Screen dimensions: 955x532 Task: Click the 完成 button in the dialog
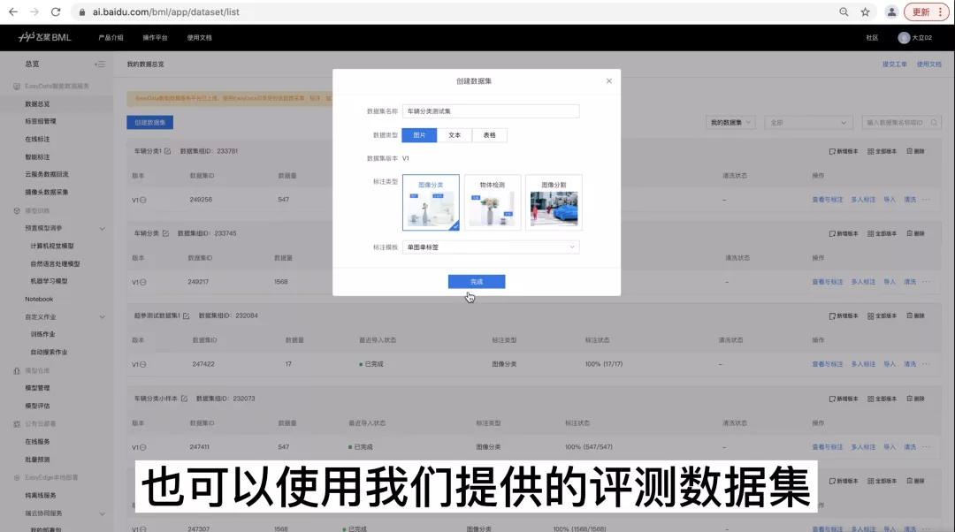[477, 281]
